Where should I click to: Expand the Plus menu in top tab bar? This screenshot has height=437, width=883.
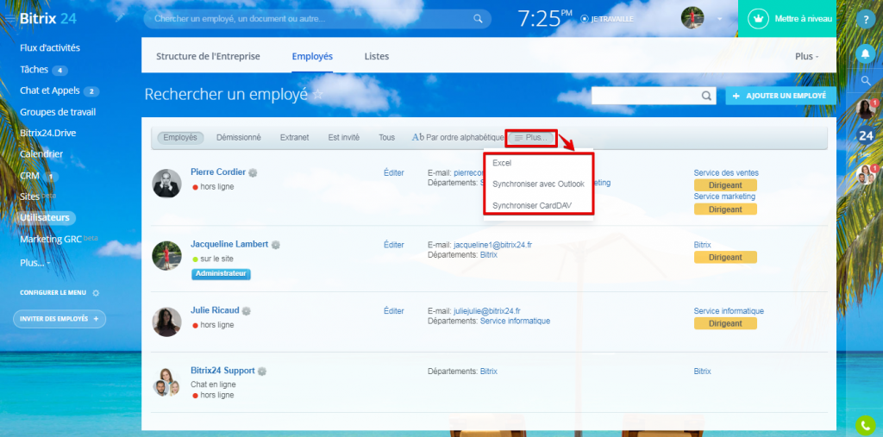(x=806, y=56)
